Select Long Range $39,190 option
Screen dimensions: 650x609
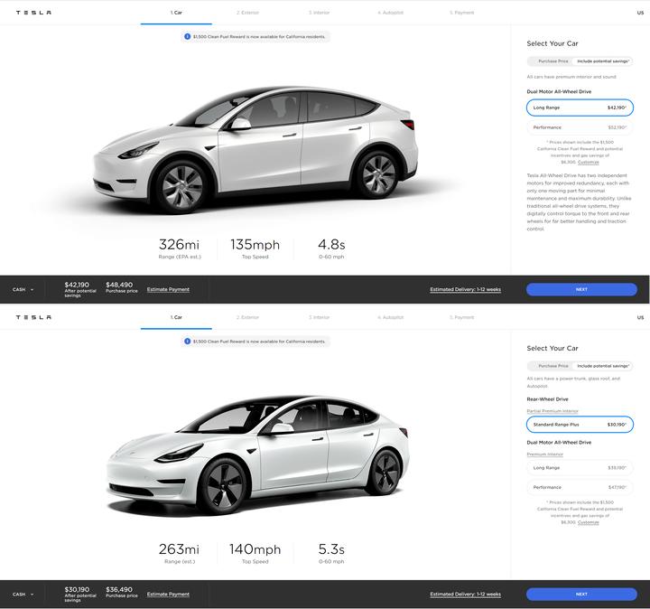pos(580,467)
